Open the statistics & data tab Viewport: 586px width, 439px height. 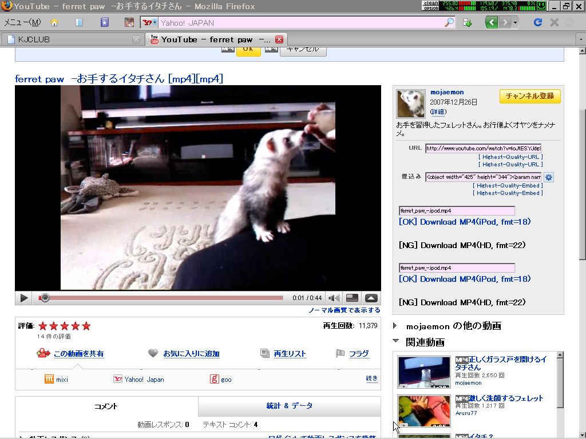(290, 406)
